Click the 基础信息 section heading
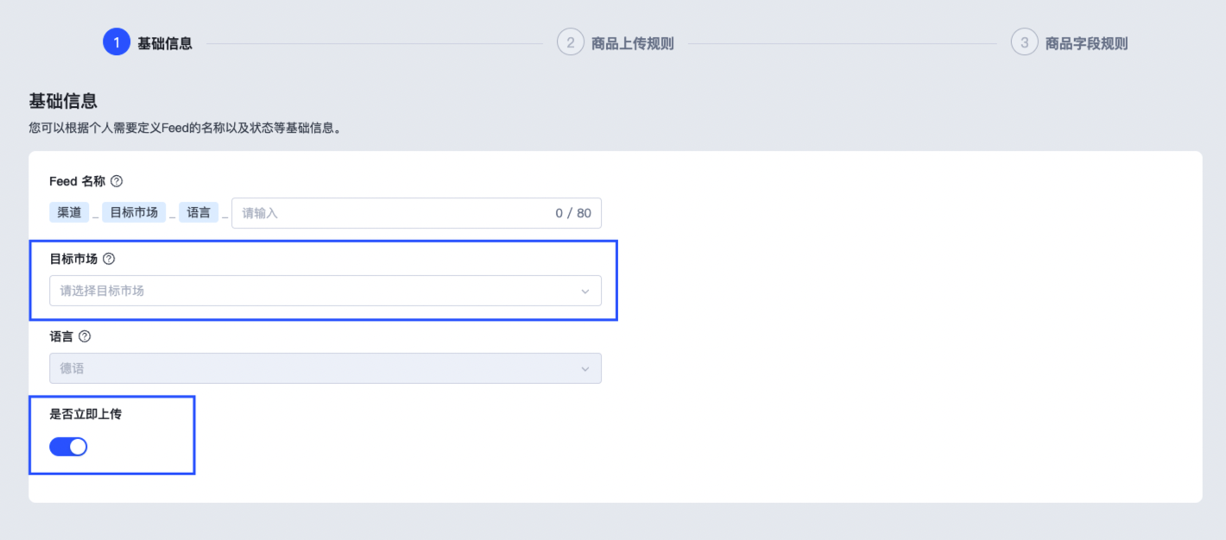 (x=63, y=101)
